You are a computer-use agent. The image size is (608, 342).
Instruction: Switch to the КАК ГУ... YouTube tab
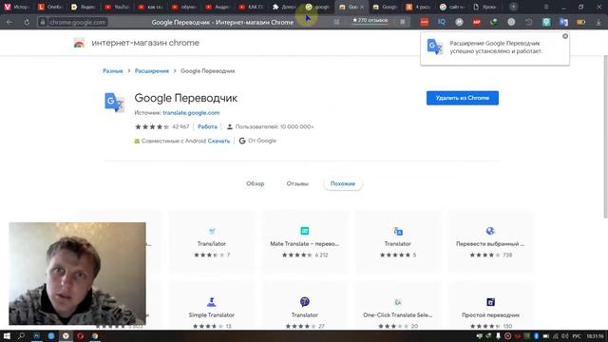tap(251, 7)
